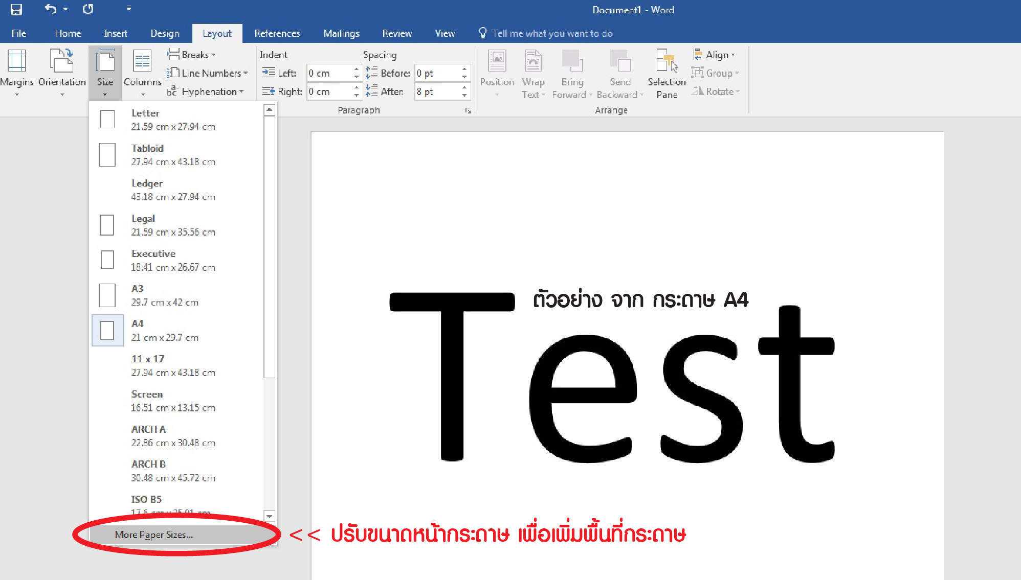
Task: Select Letter paper size
Action: 177,120
